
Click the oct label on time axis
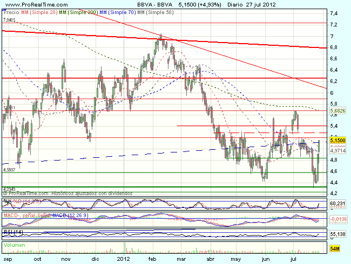[37, 259]
